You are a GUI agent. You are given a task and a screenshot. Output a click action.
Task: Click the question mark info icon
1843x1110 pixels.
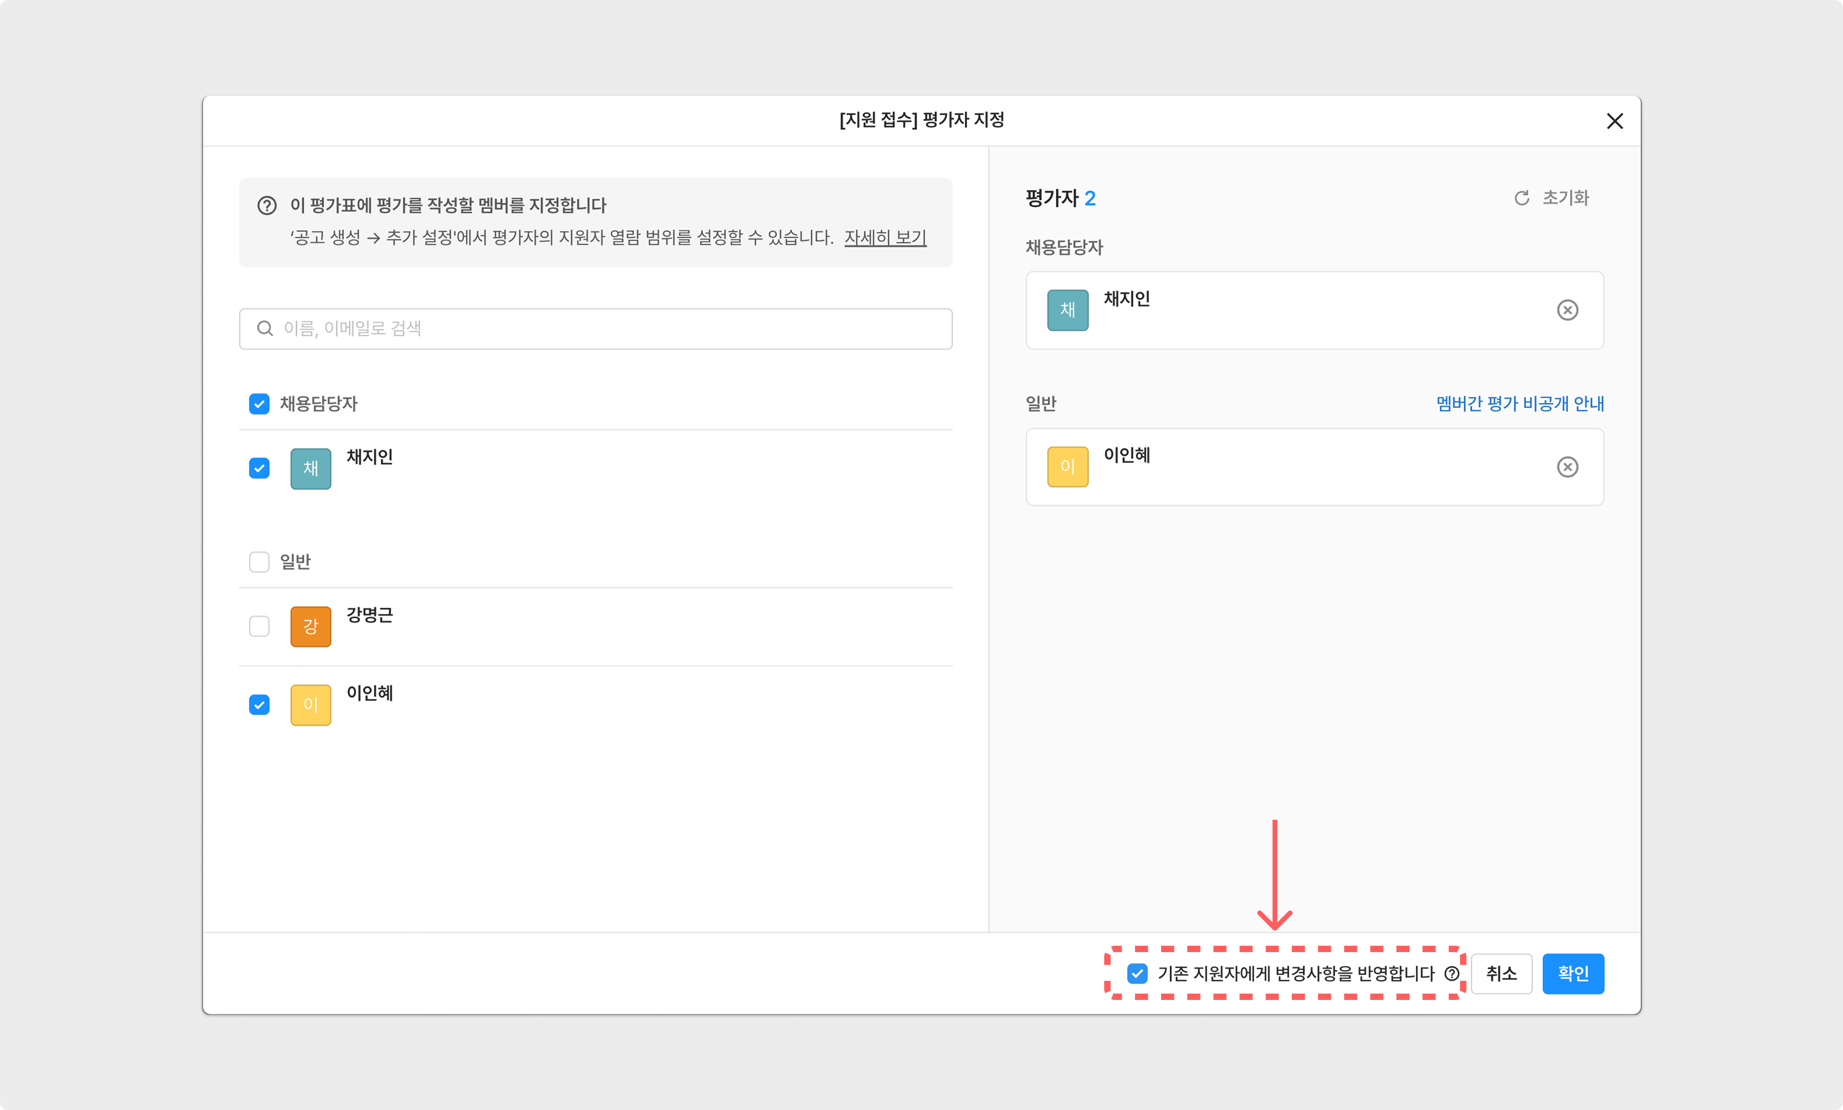point(267,206)
